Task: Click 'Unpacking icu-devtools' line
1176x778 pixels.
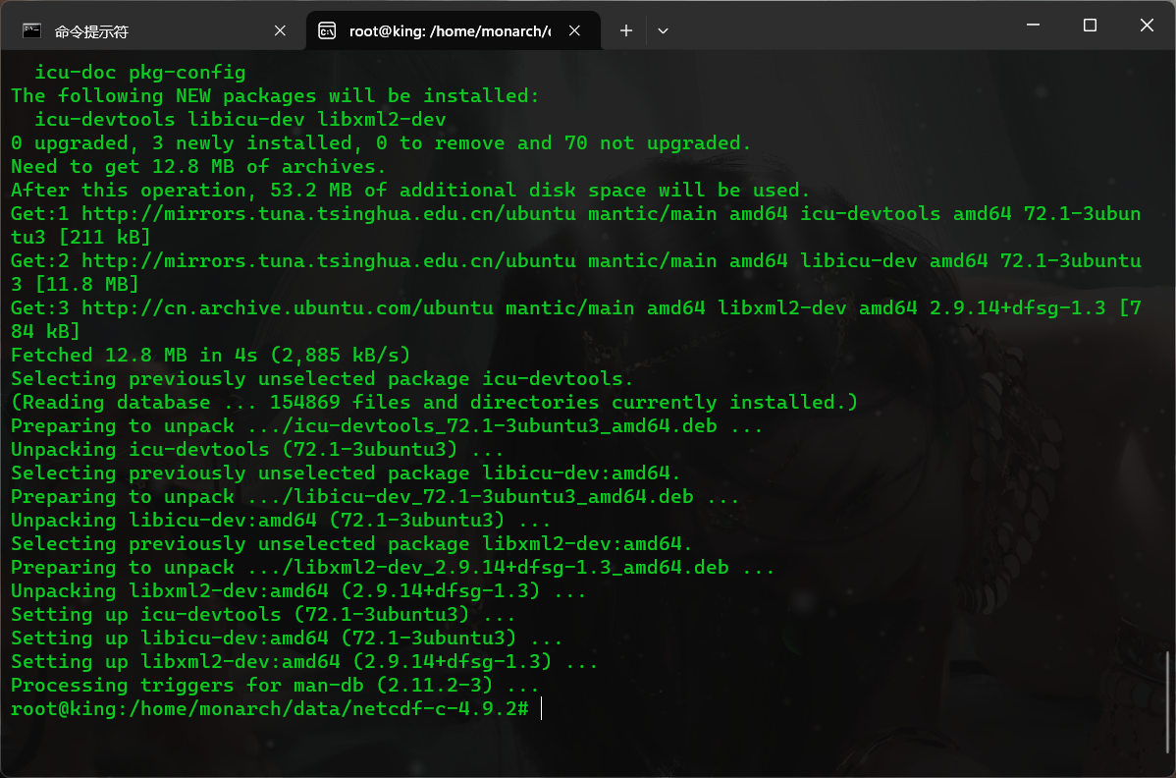Action: point(256,450)
